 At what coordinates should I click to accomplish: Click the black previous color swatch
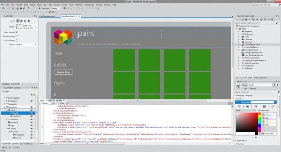click(257, 134)
